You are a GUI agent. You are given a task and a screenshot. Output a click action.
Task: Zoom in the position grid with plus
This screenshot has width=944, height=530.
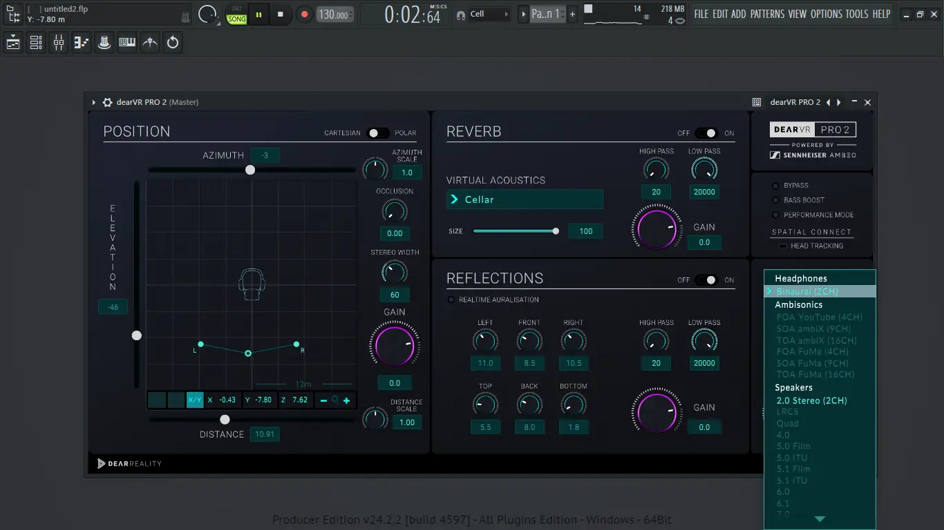coord(346,400)
